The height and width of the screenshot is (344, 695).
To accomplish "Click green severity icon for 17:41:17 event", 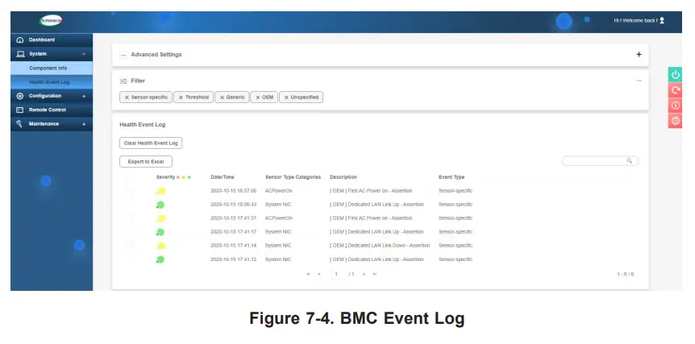I will tap(160, 232).
